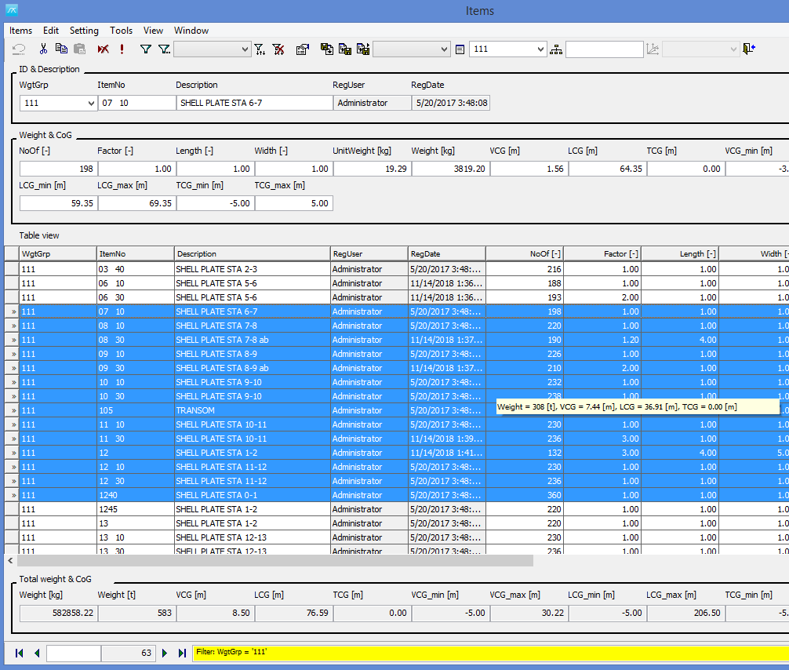Open the Setting menu
This screenshot has width=789, height=670.
click(84, 31)
